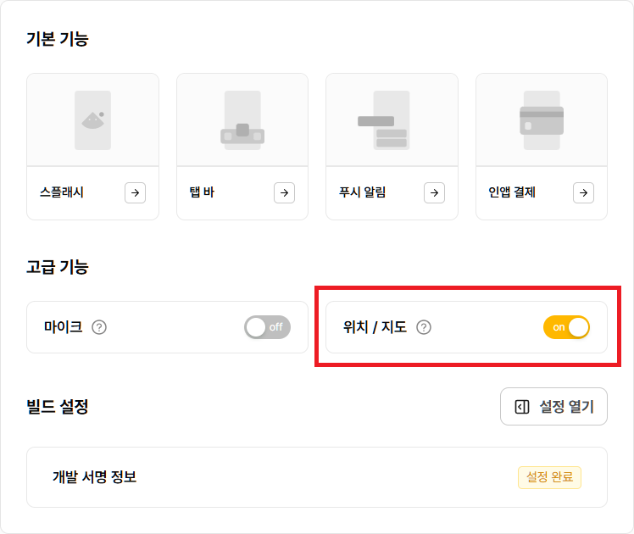634x534 pixels.
Task: Click the 푸시 알림 label
Action: pyautogui.click(x=363, y=192)
